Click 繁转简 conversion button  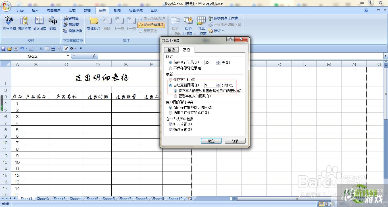71,18
